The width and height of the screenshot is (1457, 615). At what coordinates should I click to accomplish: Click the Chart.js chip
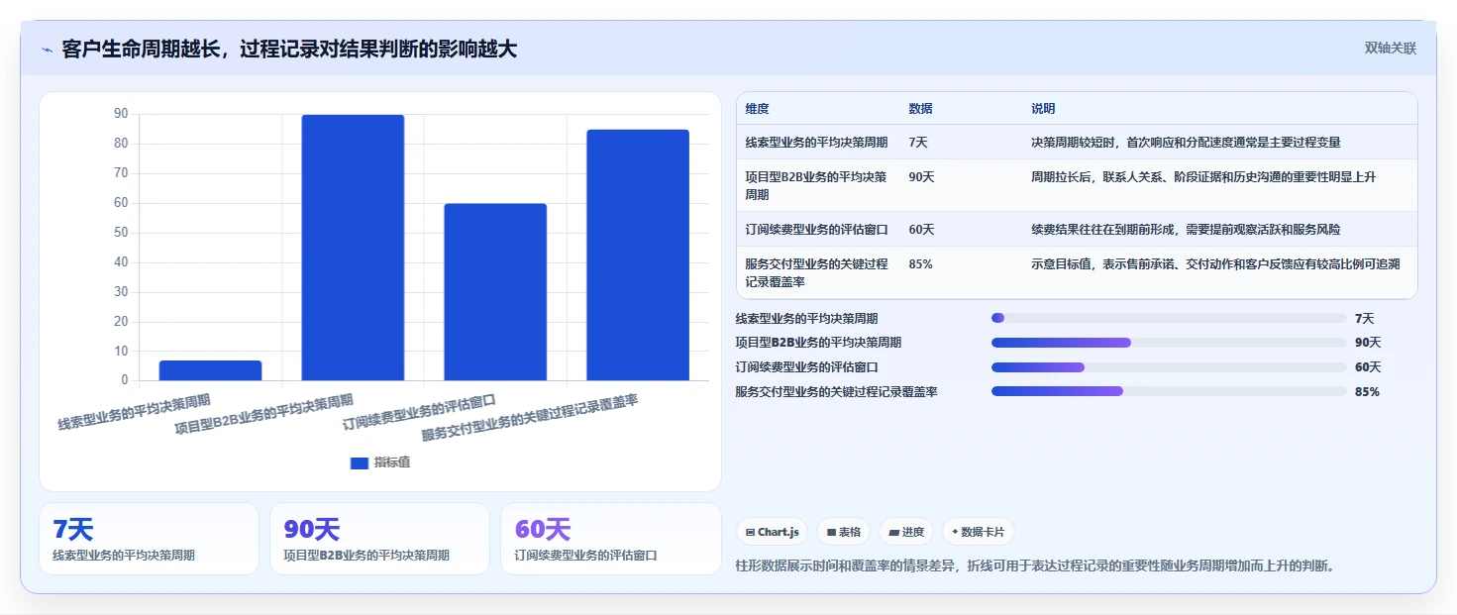tap(773, 532)
